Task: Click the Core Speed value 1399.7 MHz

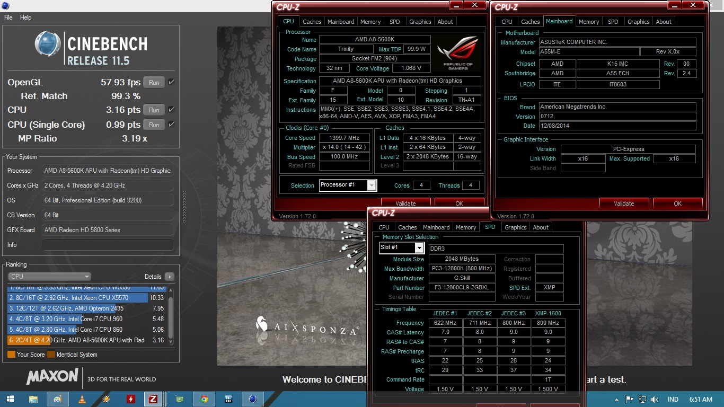Action: [x=345, y=138]
